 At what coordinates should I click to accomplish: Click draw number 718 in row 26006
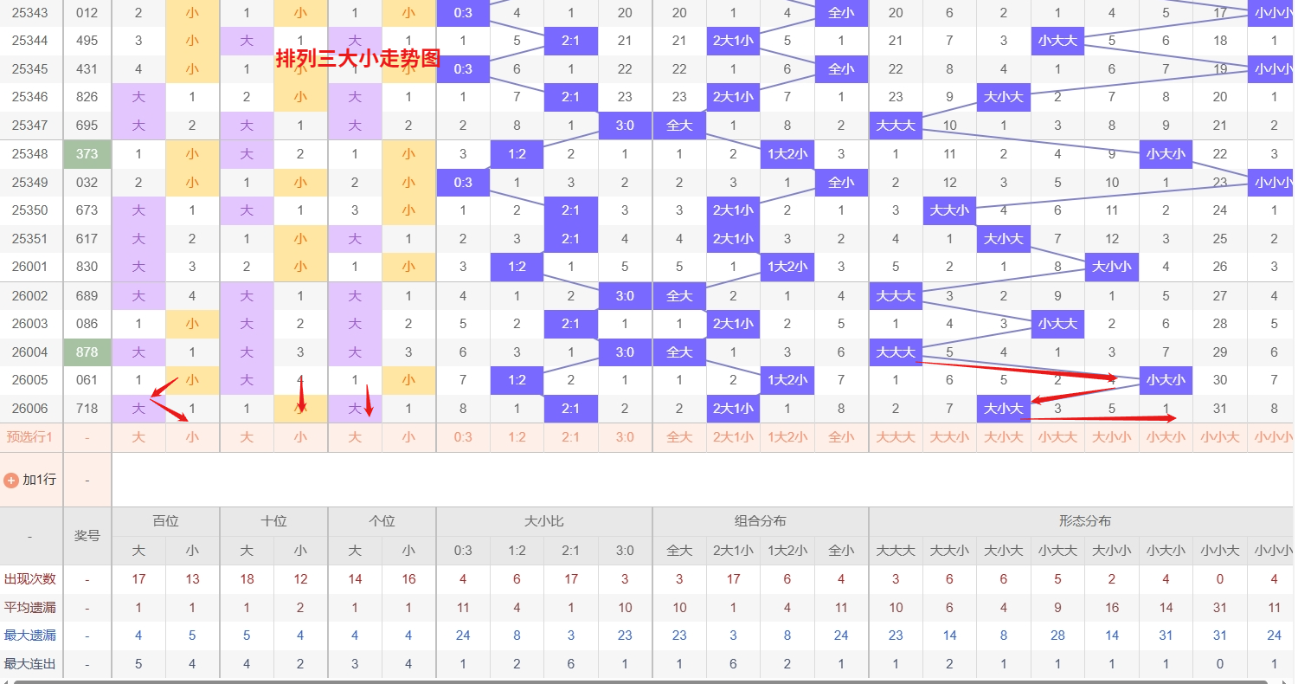click(x=87, y=409)
